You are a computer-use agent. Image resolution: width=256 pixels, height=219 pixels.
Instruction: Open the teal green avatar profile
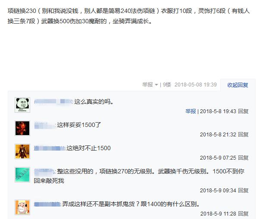click(x=22, y=175)
